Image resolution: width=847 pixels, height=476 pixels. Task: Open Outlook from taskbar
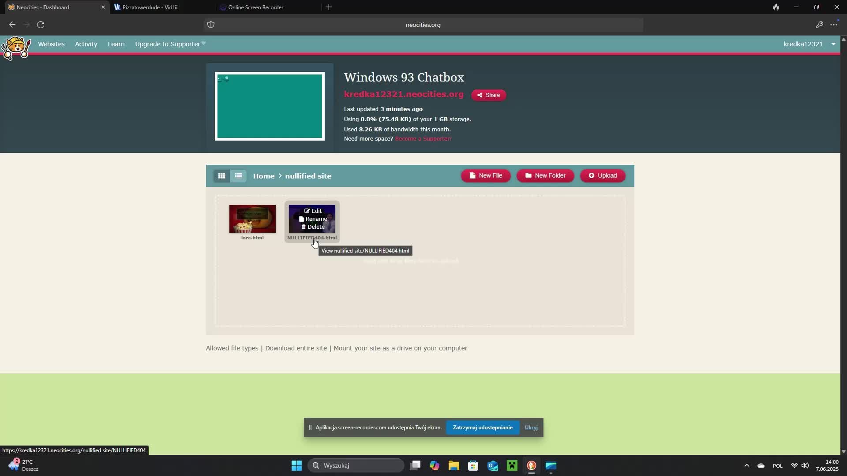(493, 465)
